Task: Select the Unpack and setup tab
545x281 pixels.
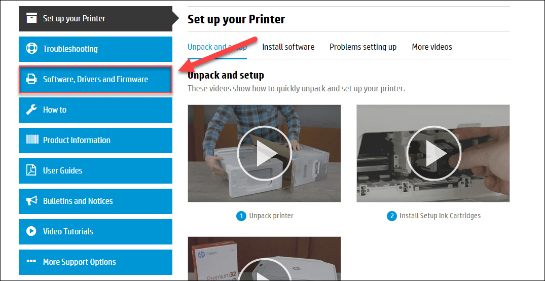Action: coord(217,47)
